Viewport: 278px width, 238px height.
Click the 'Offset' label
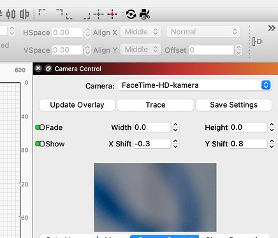(175, 50)
